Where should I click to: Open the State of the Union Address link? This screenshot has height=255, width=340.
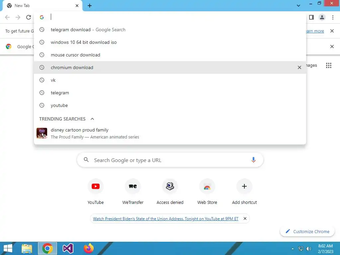[166, 218]
